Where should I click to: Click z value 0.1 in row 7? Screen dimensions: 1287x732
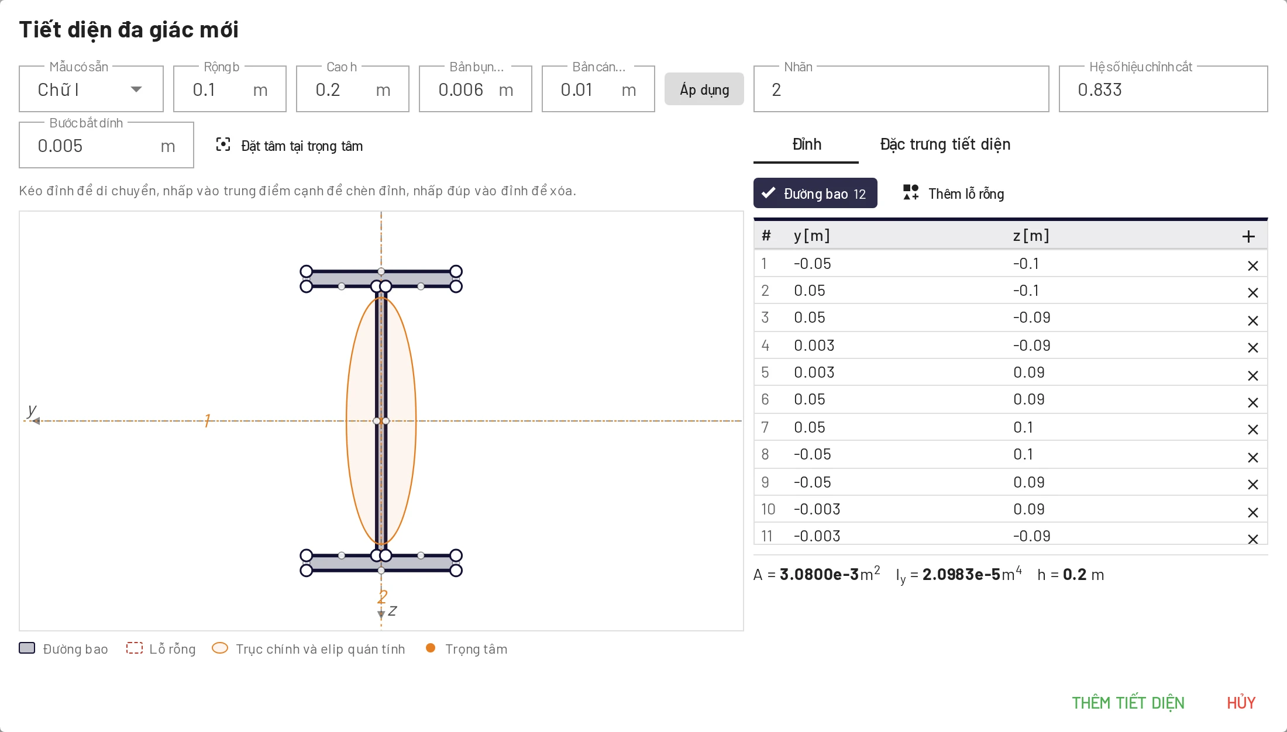1023,427
